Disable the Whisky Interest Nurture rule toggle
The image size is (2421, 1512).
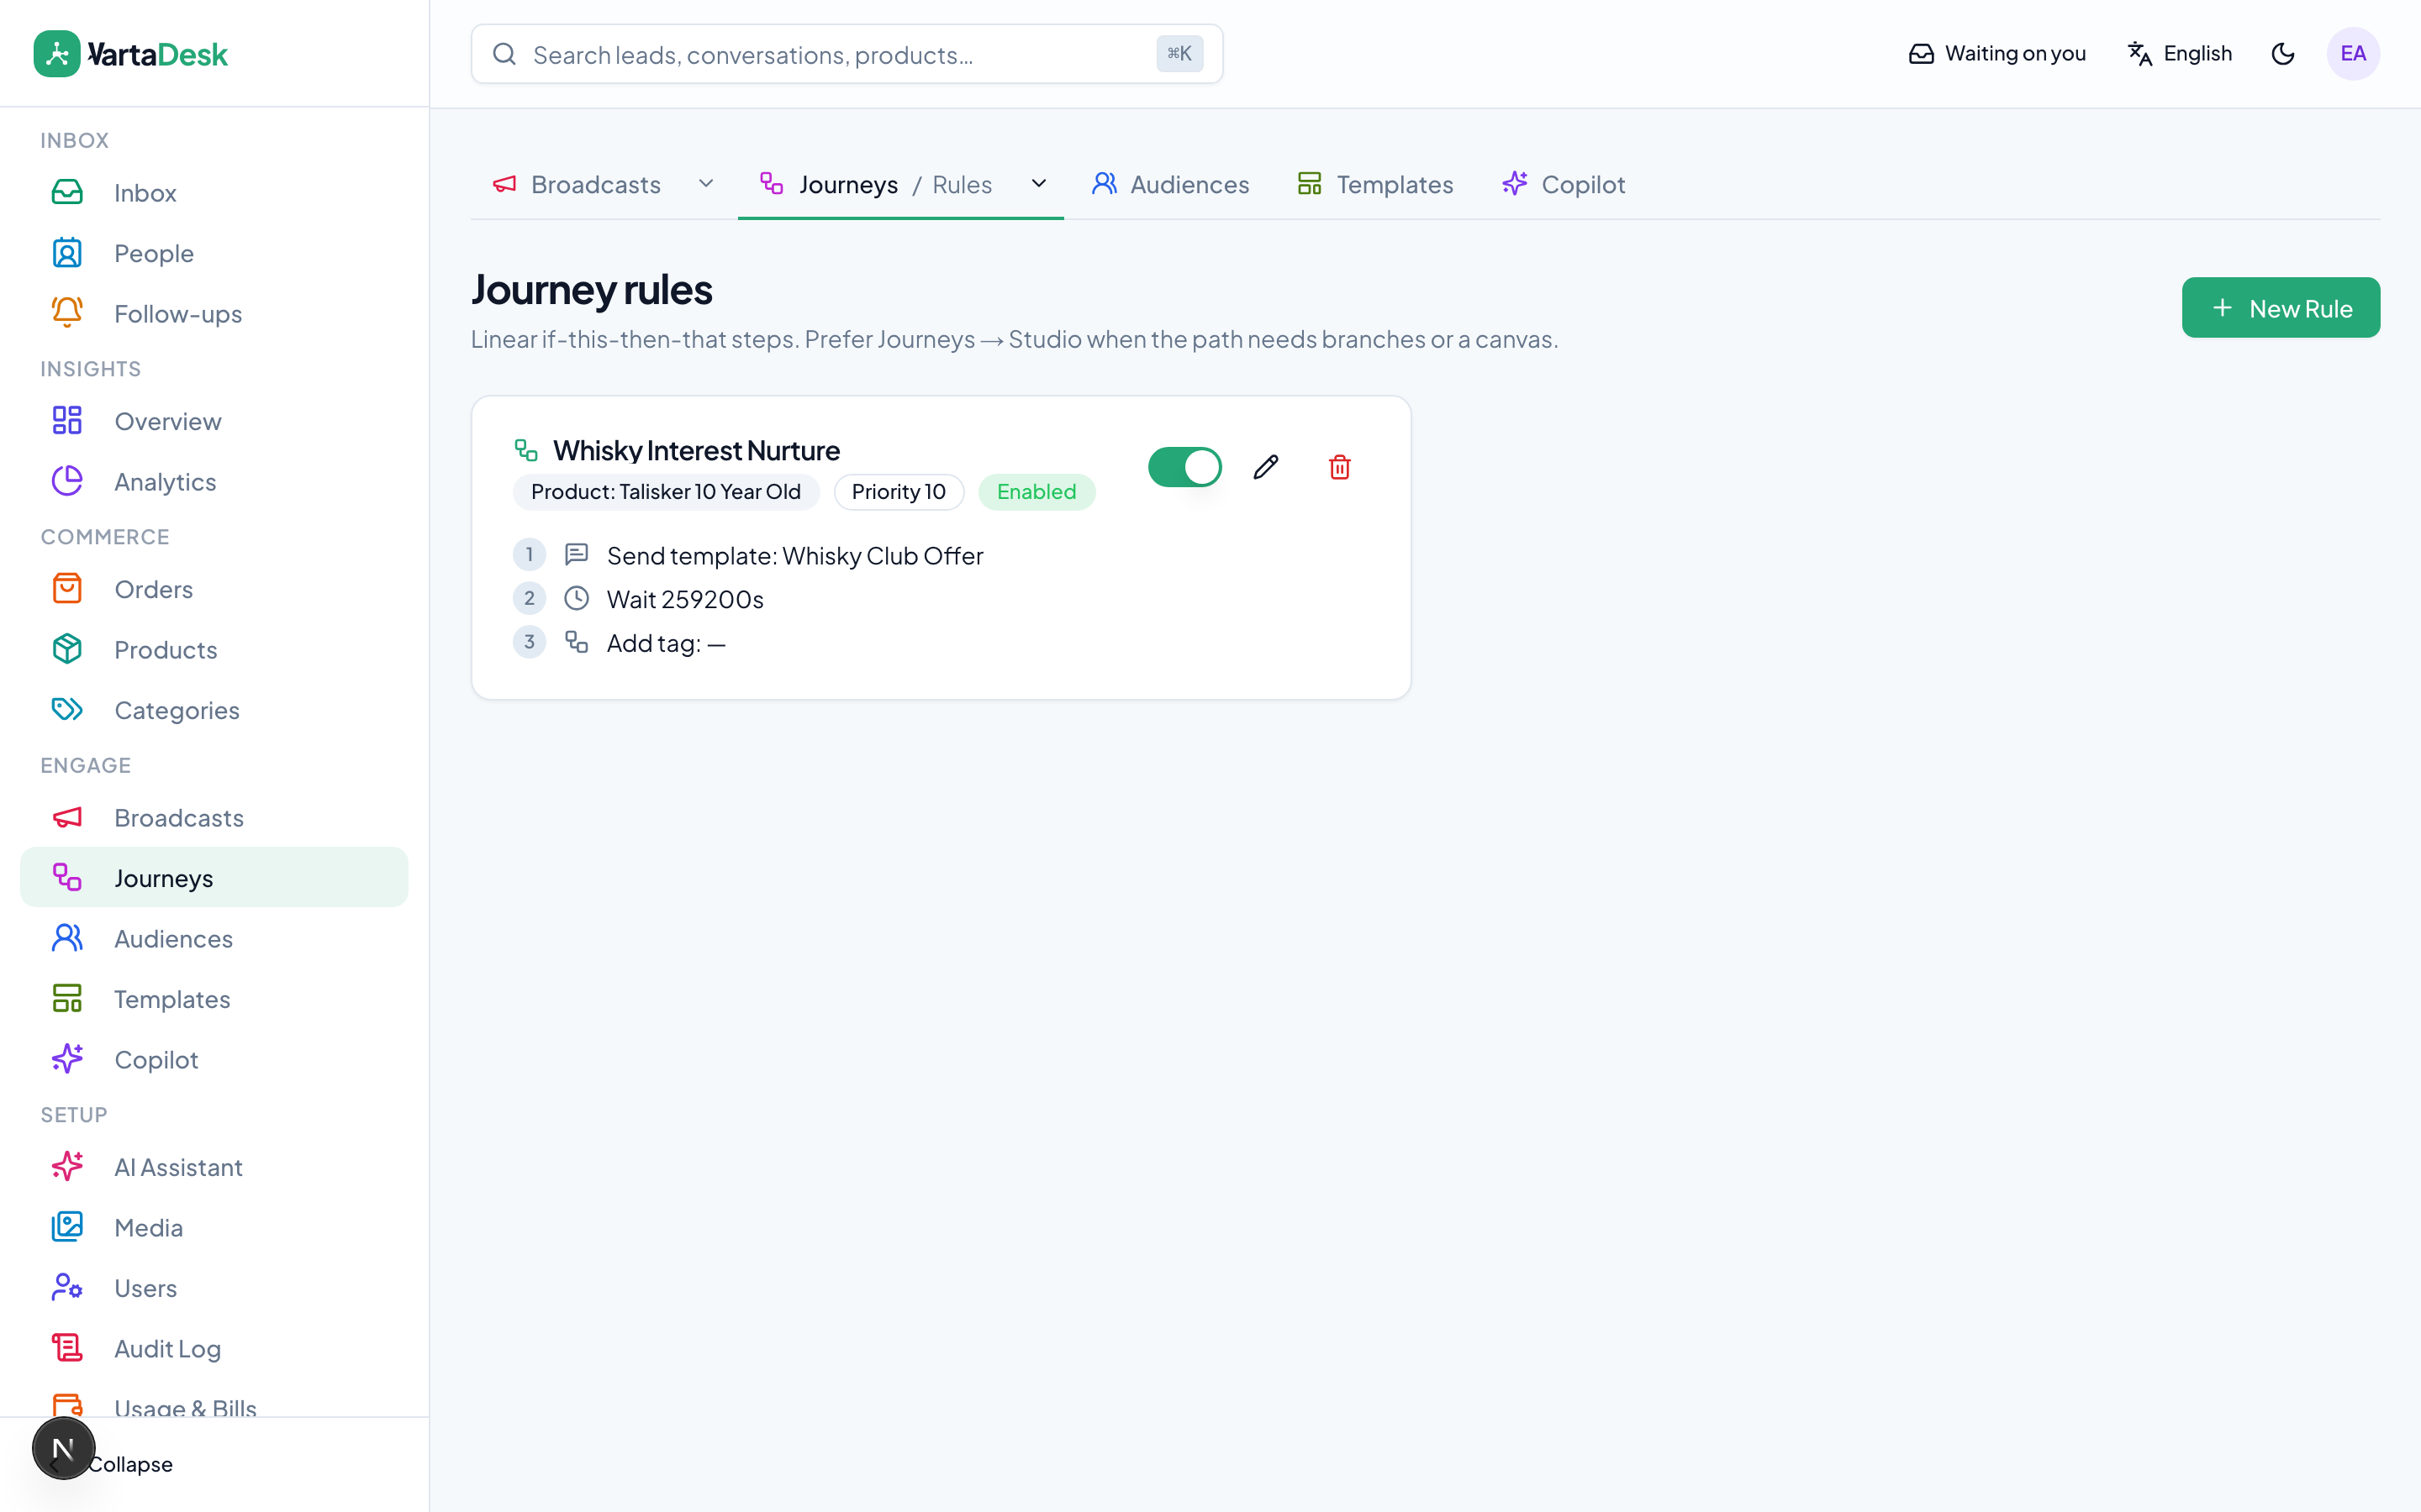pos(1184,467)
